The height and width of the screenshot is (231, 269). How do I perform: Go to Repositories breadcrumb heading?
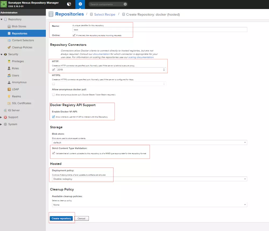point(69,14)
